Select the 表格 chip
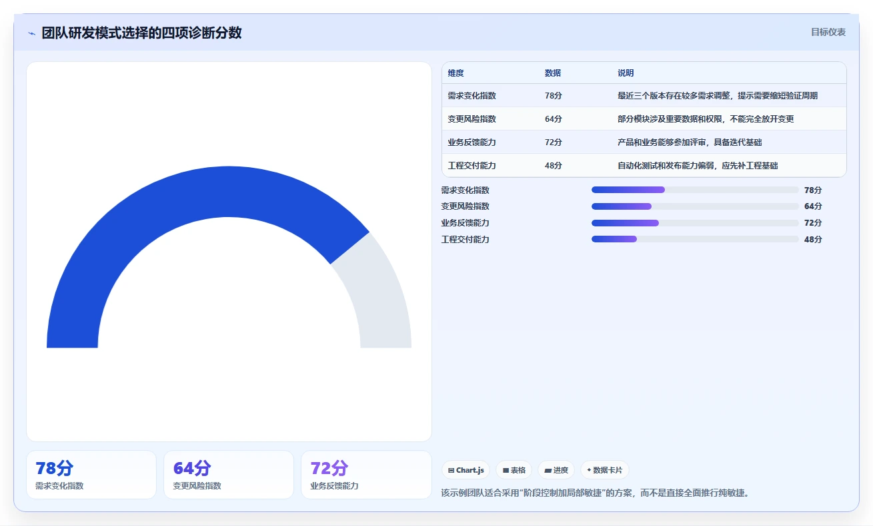The height and width of the screenshot is (526, 873). tap(514, 470)
